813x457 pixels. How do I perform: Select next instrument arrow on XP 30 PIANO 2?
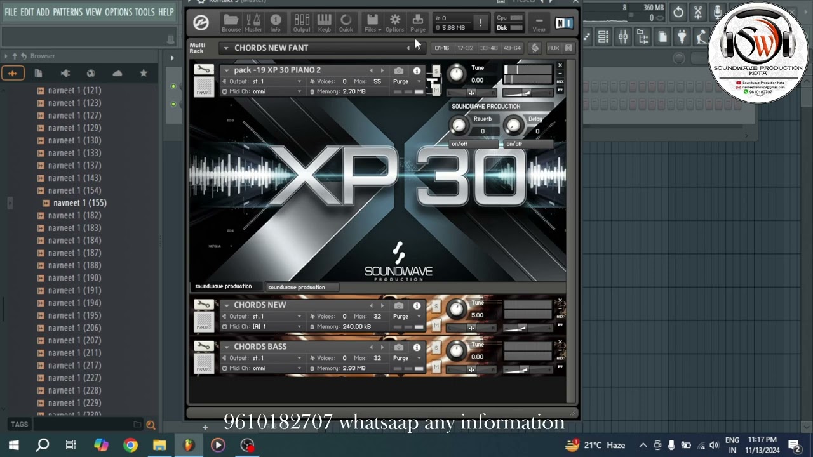point(382,70)
